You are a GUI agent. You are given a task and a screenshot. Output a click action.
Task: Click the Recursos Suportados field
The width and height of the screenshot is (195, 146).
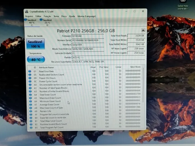[108, 62]
